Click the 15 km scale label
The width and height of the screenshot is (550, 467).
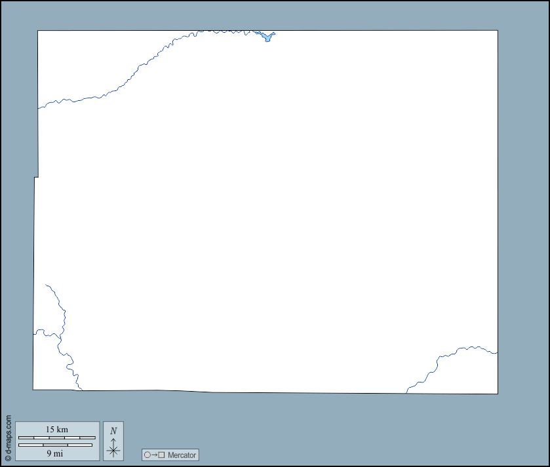[x=57, y=430]
